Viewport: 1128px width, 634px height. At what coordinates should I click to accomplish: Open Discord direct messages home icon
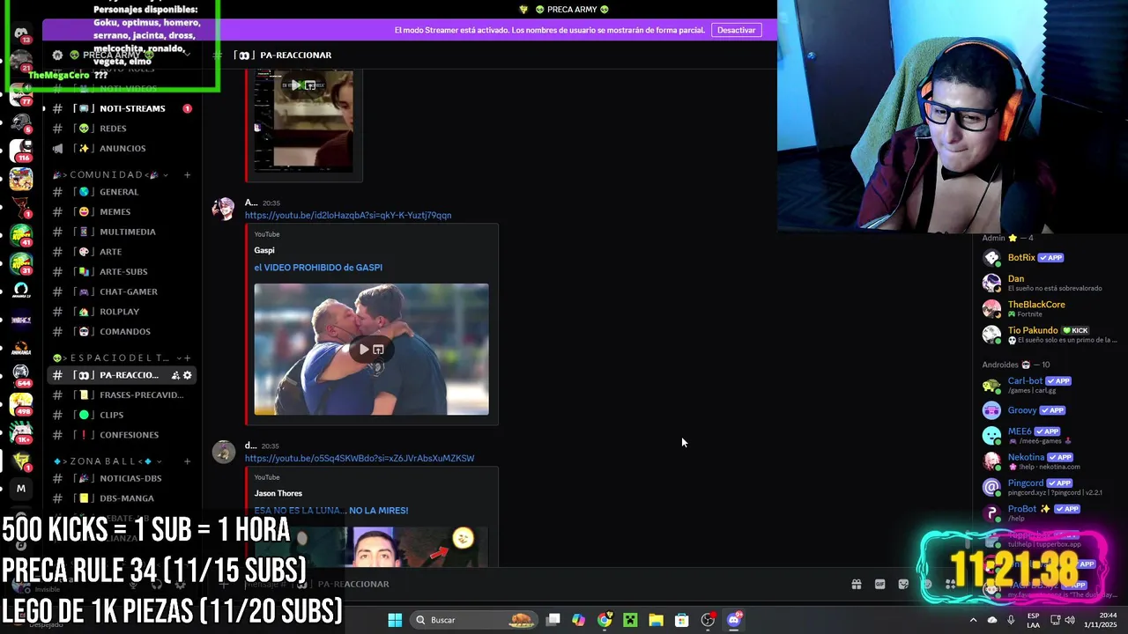tap(20, 33)
